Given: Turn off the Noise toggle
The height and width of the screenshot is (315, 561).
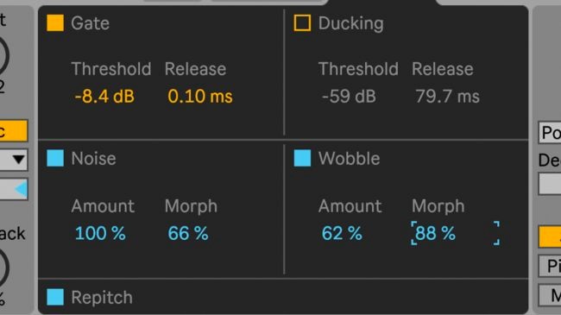Looking at the screenshot, I should 55,158.
